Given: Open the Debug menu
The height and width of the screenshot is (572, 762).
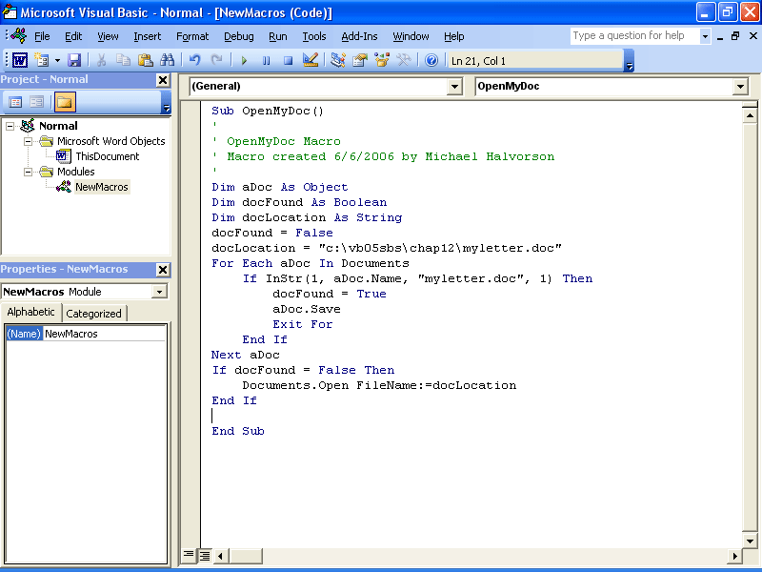Looking at the screenshot, I should click(x=239, y=36).
